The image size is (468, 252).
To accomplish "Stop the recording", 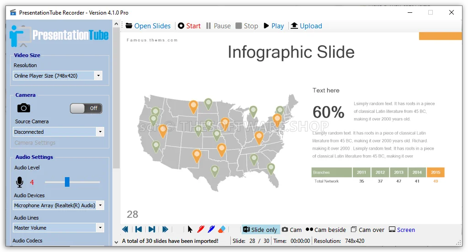I will pos(247,26).
